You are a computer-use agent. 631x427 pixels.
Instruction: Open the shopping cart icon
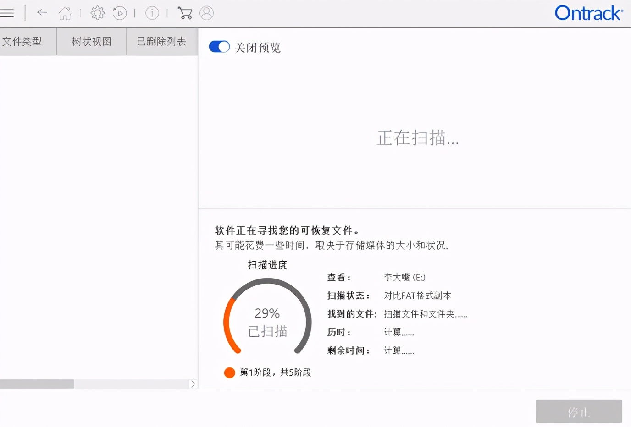[184, 13]
